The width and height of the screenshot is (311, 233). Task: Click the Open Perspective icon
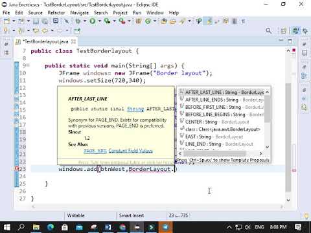(x=284, y=31)
